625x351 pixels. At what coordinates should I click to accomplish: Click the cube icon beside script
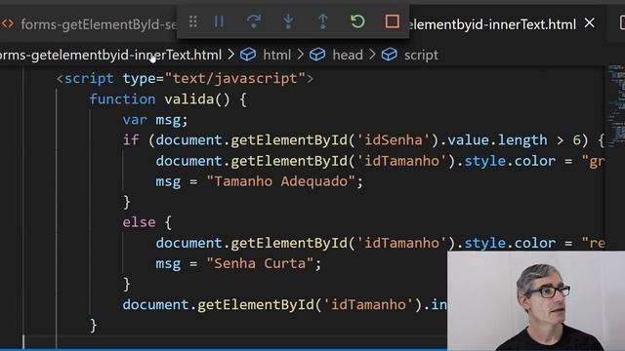click(389, 55)
